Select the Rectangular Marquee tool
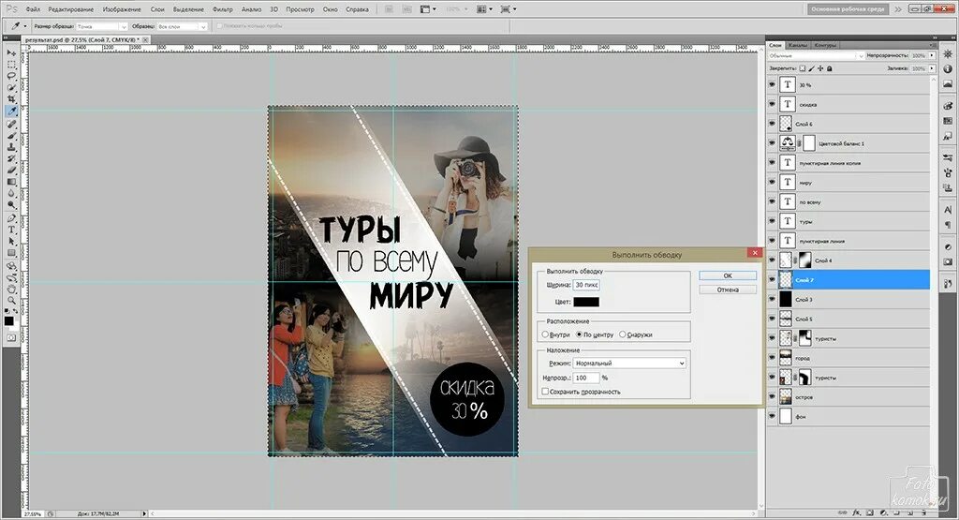Screen dimensions: 959x520 click(x=11, y=65)
